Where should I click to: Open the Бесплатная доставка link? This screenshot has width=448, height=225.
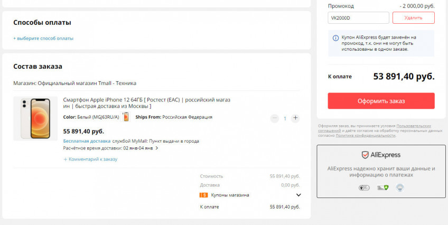tap(87, 141)
